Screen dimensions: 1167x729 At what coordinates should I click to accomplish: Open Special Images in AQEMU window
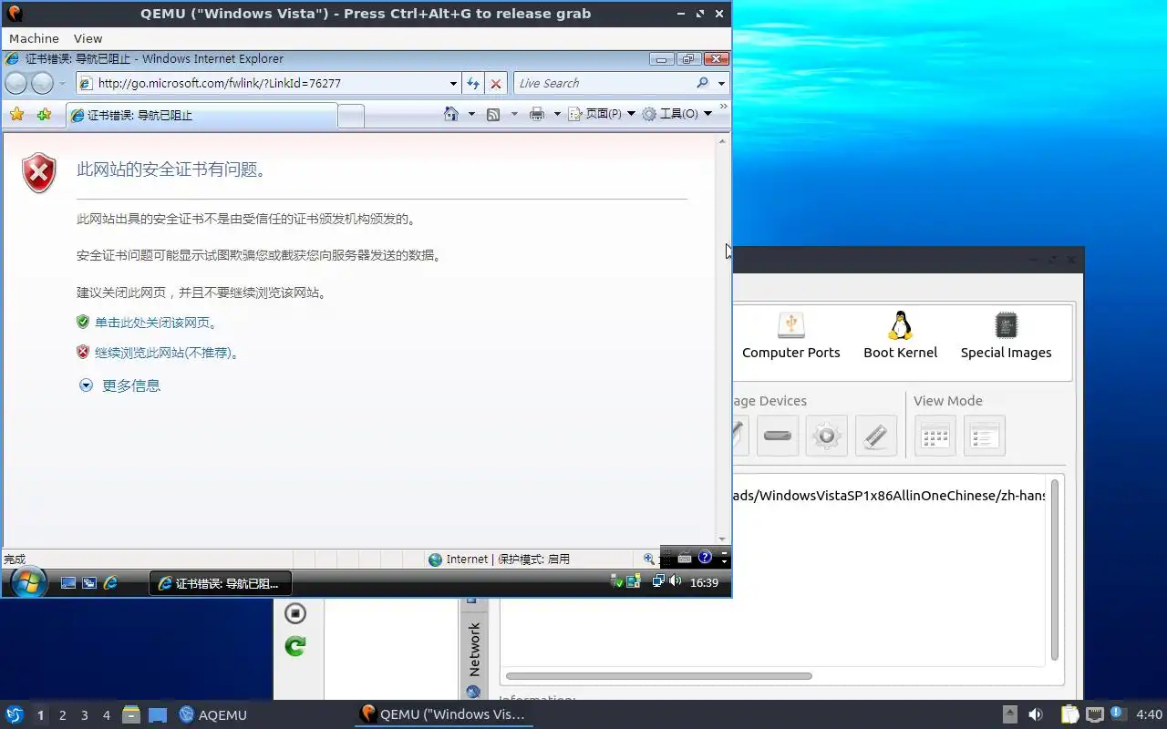(1007, 335)
